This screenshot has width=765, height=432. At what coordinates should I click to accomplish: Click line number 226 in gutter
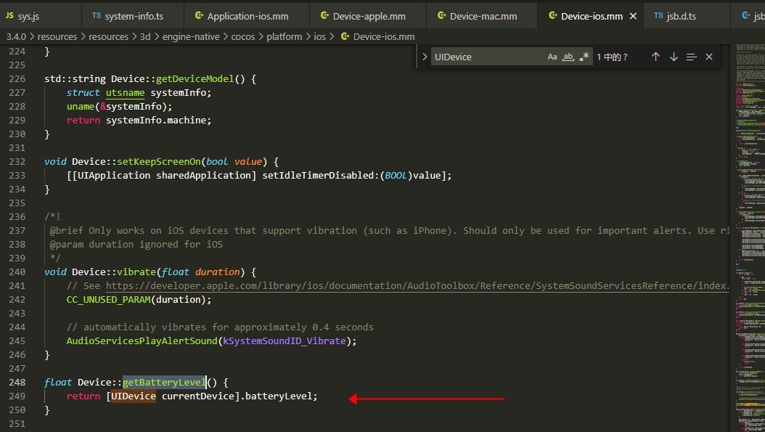click(17, 78)
